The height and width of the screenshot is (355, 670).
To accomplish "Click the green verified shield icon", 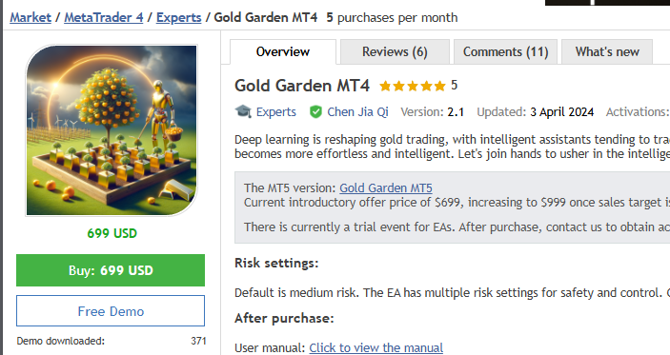I will click(315, 112).
